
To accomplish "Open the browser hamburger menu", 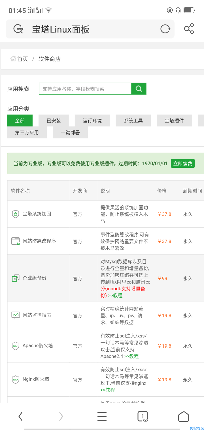I will 102,416.
